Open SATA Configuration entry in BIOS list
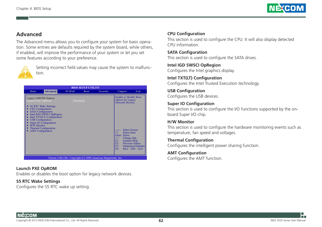 [41, 111]
